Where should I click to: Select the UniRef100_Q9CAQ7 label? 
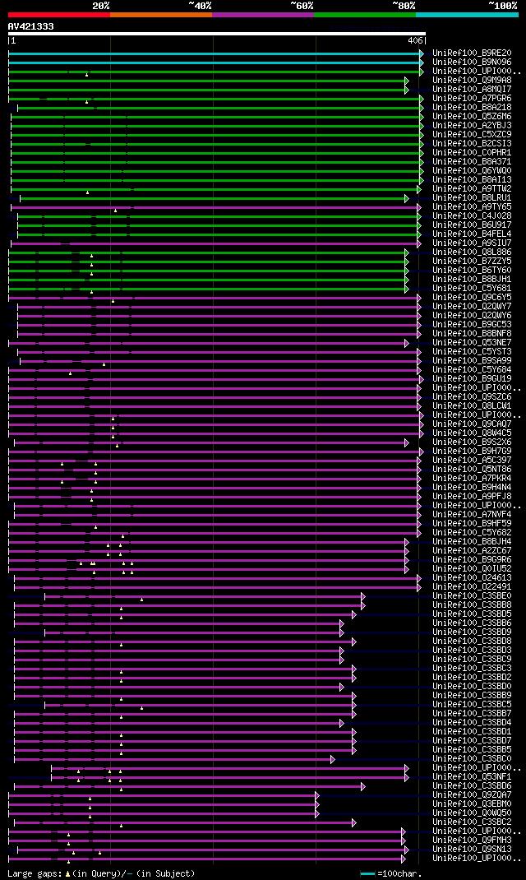point(472,424)
